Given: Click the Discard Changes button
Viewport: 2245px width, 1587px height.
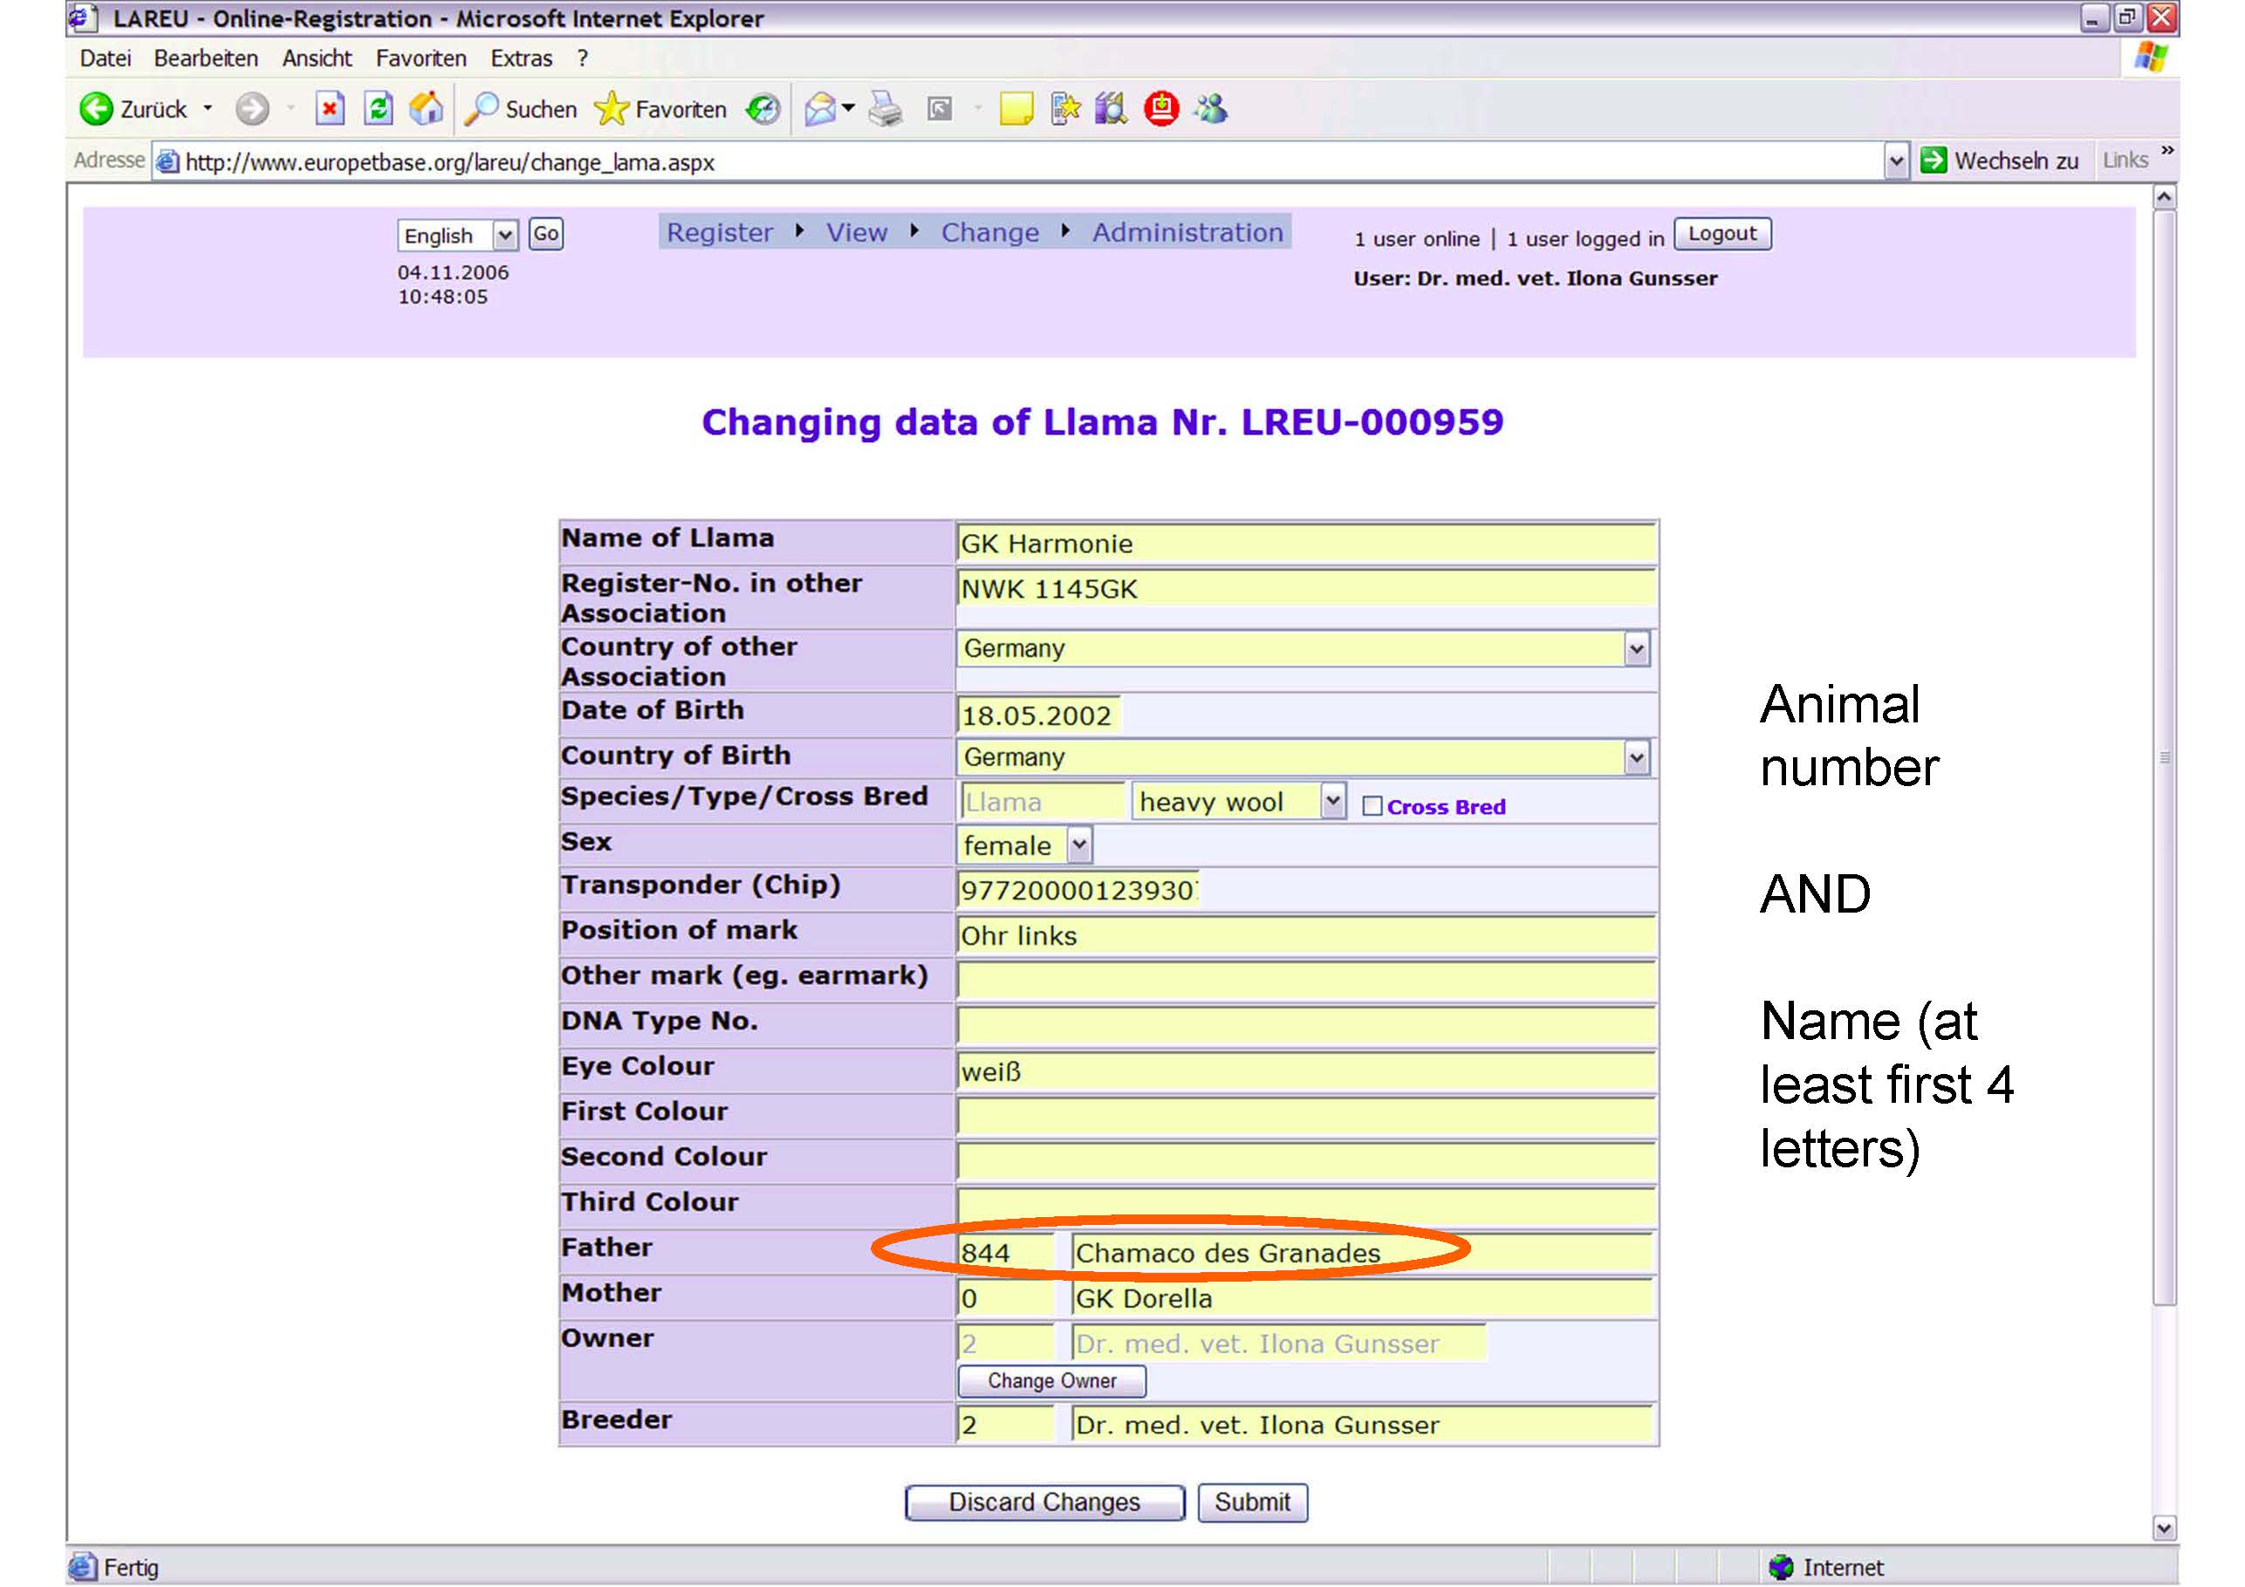Looking at the screenshot, I should (1044, 1503).
